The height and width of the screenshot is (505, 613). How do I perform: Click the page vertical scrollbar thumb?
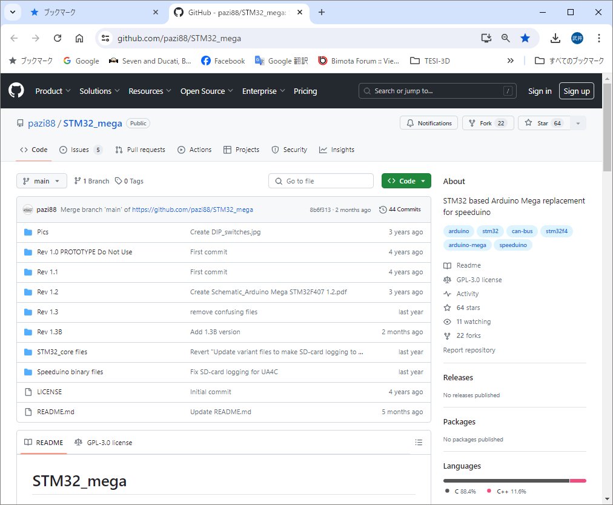click(x=607, y=127)
